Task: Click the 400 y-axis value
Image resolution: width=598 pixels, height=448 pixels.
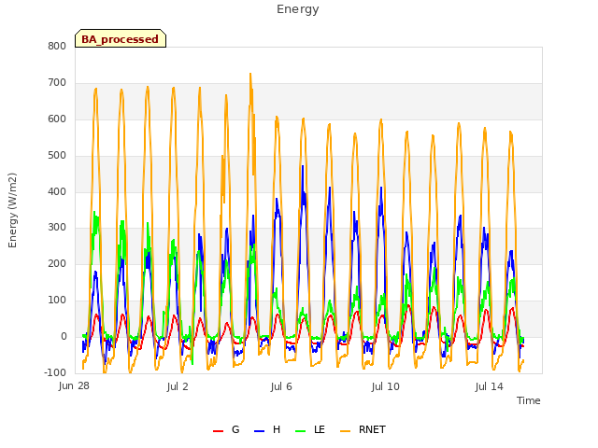Action: [57, 191]
